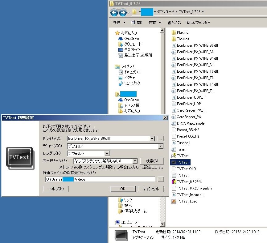267x243 pixels.
Task: Select the Preset_BS.ch2 file
Action: pos(185,130)
